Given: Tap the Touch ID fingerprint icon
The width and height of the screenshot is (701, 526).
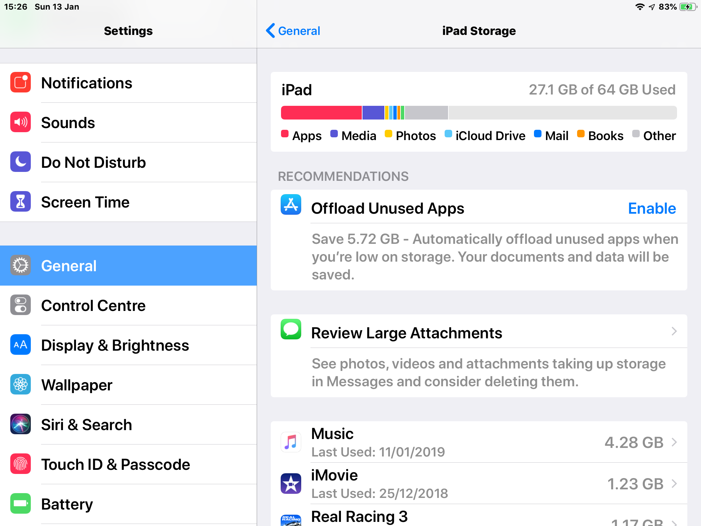Looking at the screenshot, I should pyautogui.click(x=21, y=464).
